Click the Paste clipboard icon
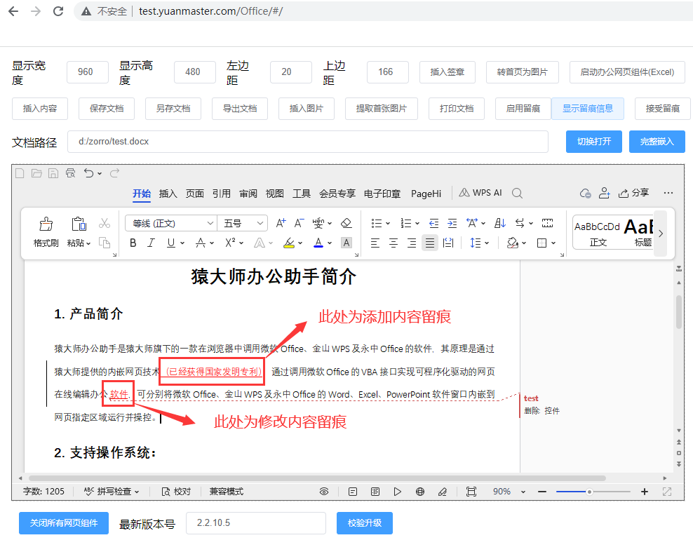This screenshot has width=693, height=540. tap(79, 224)
